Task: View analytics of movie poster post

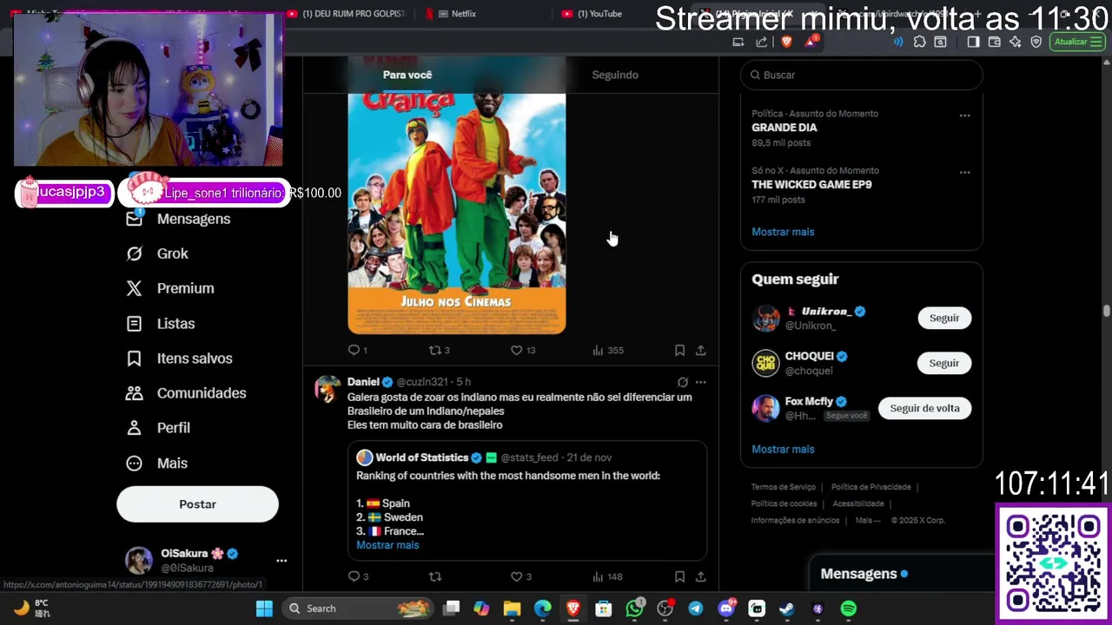Action: [607, 351]
